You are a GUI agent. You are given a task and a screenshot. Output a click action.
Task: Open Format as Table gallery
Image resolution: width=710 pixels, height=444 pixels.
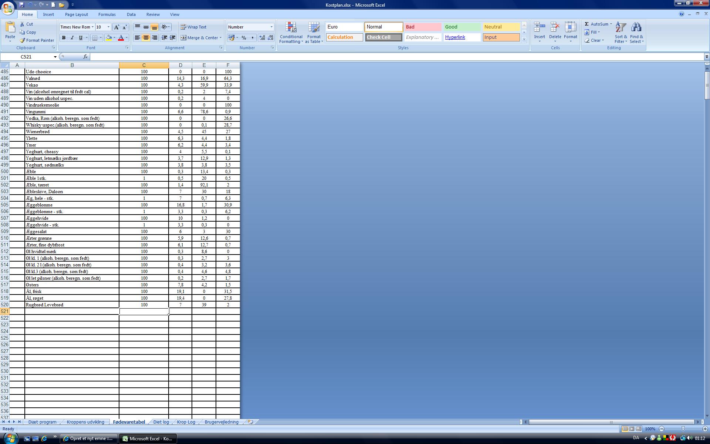[x=314, y=33]
